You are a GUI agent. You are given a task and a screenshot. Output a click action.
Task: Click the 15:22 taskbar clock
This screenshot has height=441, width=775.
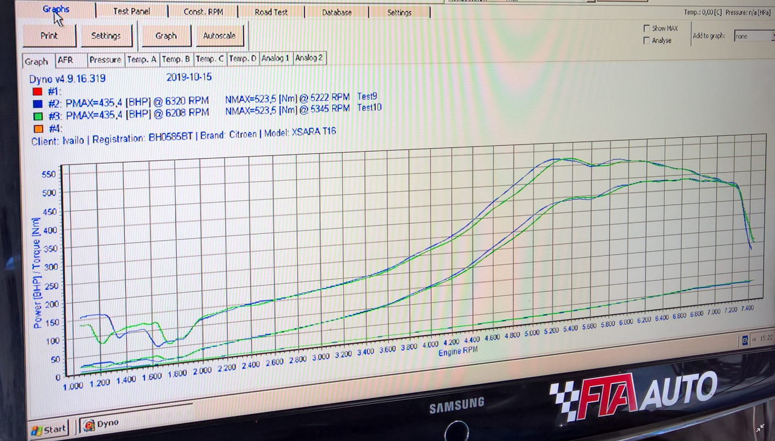coord(766,338)
